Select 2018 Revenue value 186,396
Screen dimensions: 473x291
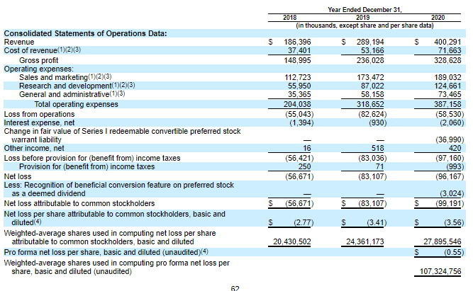(297, 42)
